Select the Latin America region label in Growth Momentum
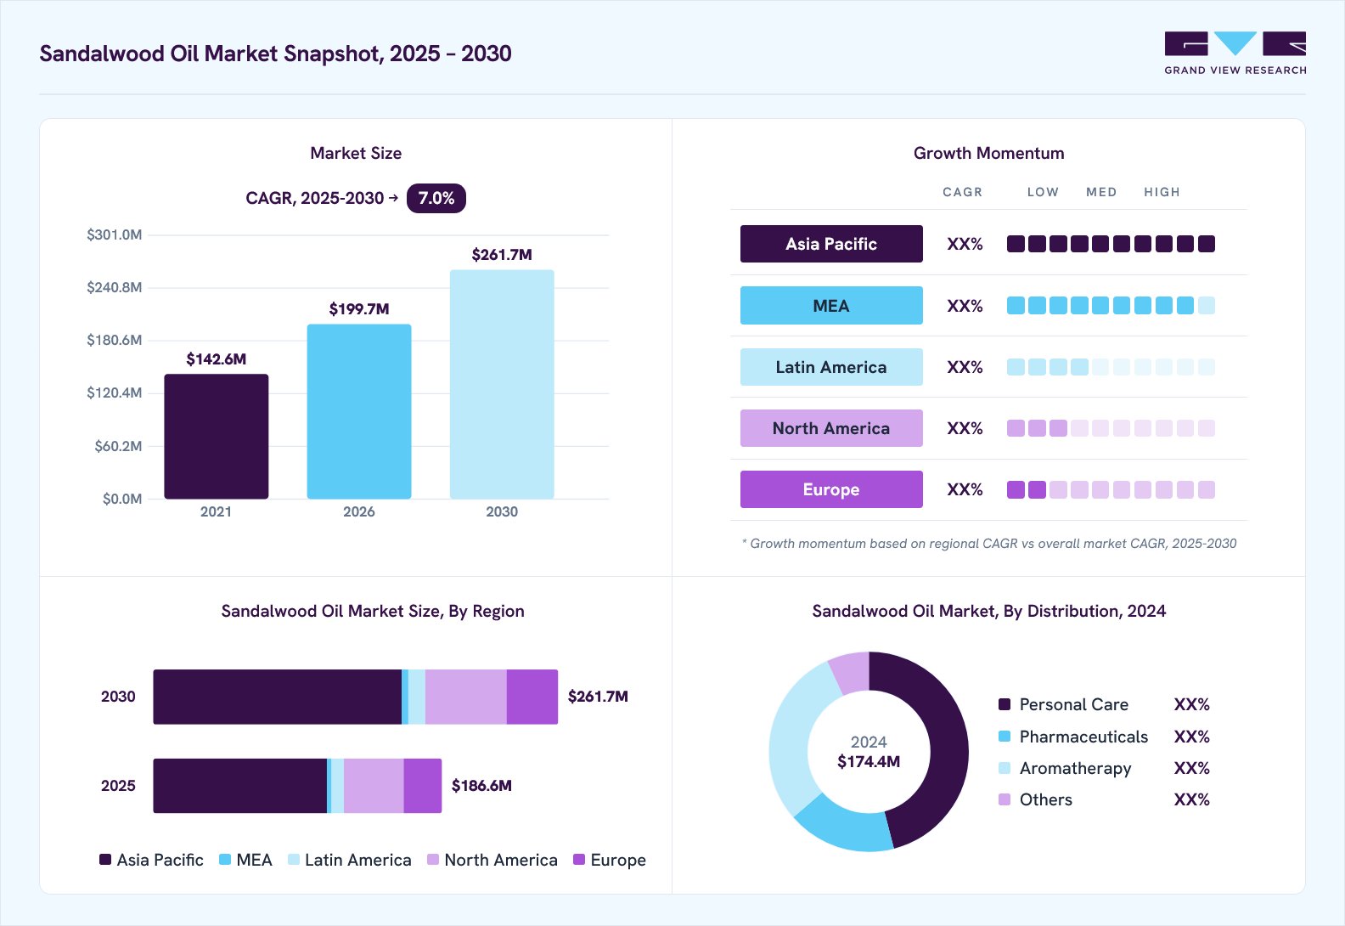 pos(831,367)
